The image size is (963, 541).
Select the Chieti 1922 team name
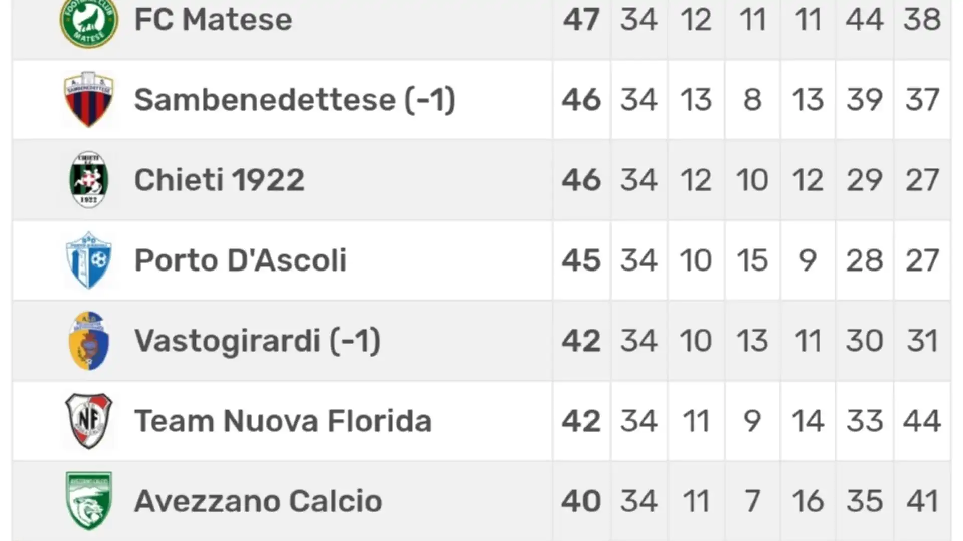pos(219,180)
